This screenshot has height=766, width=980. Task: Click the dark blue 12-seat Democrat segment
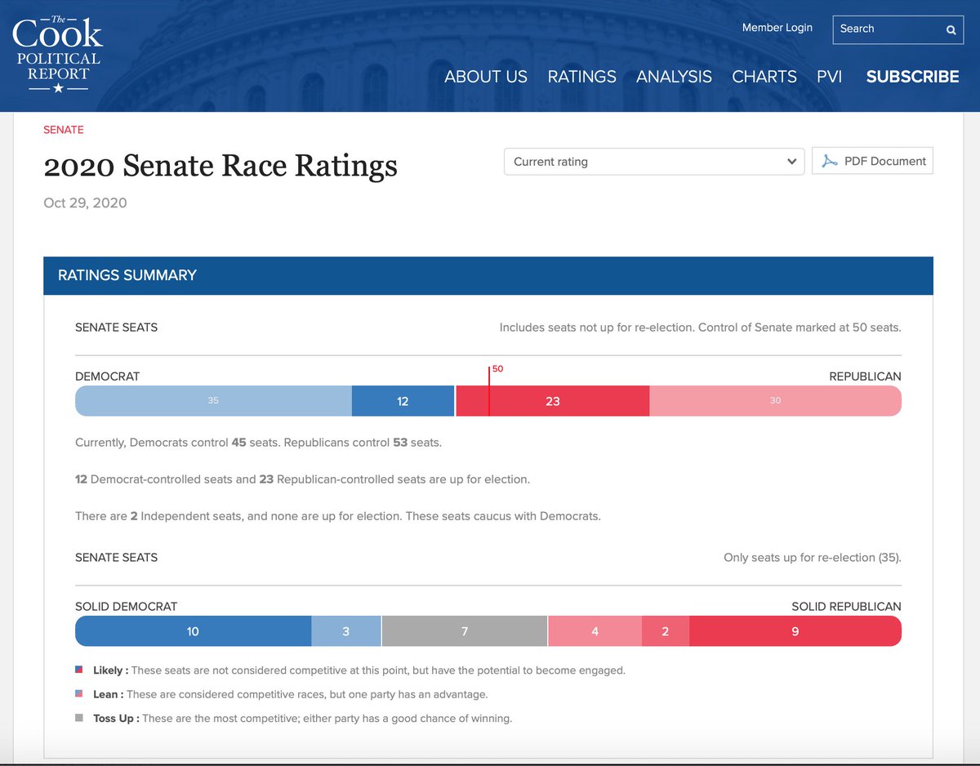403,401
